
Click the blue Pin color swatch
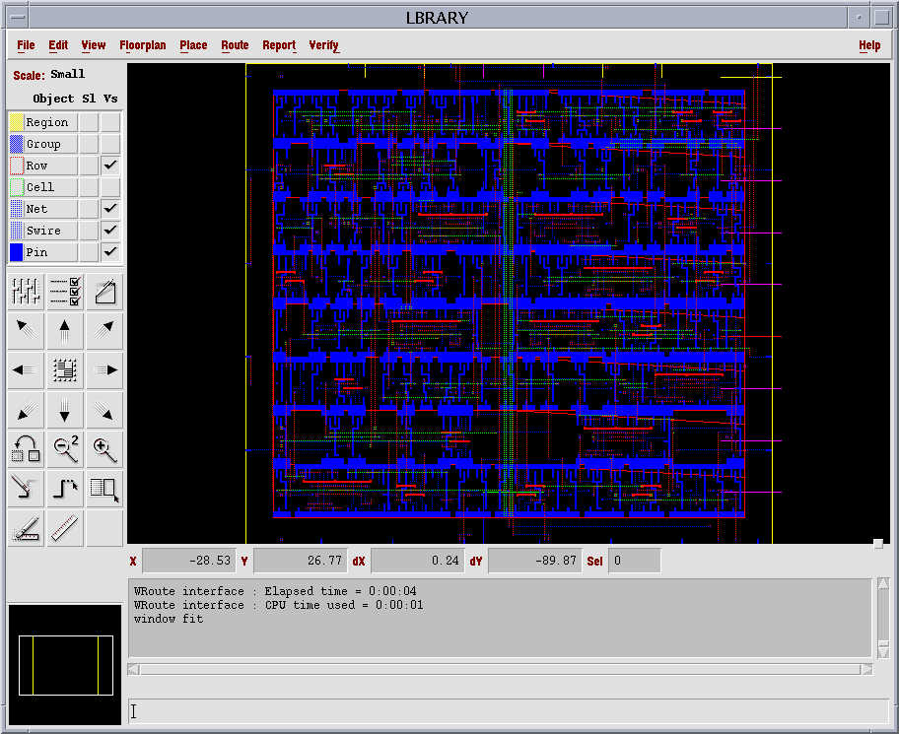tap(16, 252)
